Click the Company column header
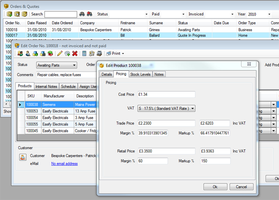The width and height of the screenshot is (279, 200). tap(98, 23)
